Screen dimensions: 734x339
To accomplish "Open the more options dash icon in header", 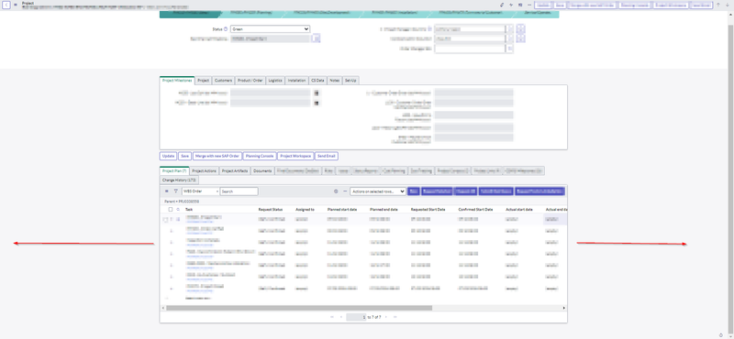I will click(x=529, y=5).
